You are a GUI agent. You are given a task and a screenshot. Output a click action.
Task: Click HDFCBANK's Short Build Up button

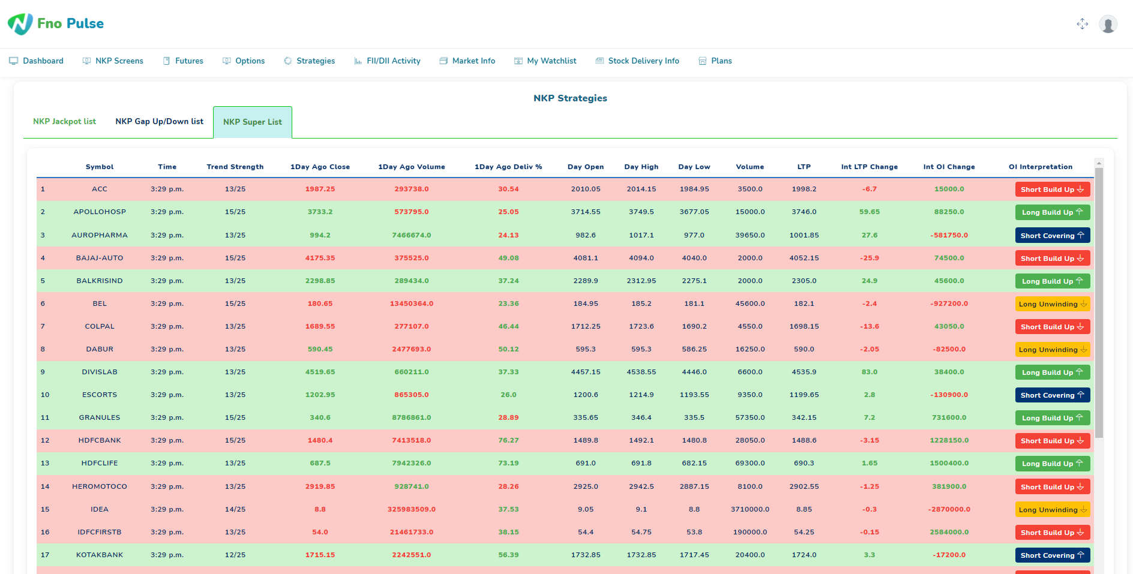click(x=1052, y=441)
